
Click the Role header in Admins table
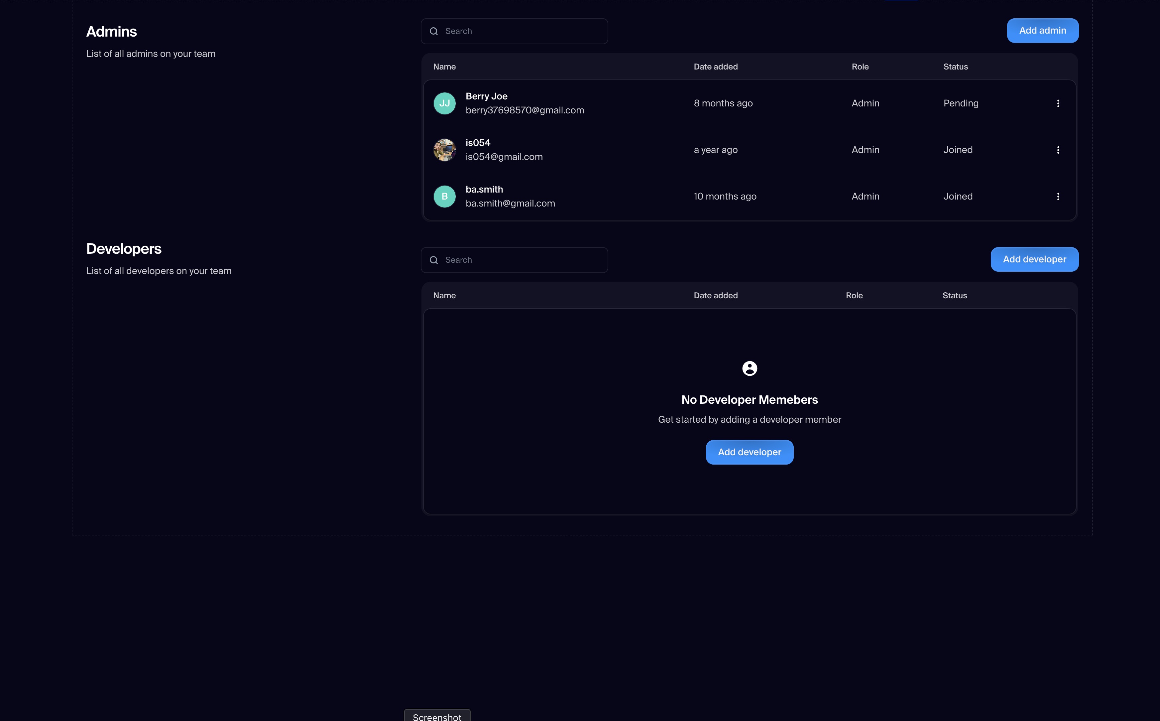tap(860, 67)
